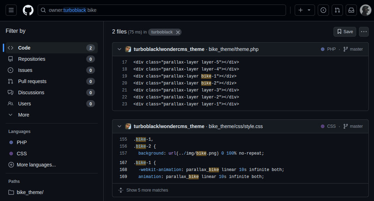
Task: Open the notifications inbox icon
Action: pyautogui.click(x=351, y=10)
